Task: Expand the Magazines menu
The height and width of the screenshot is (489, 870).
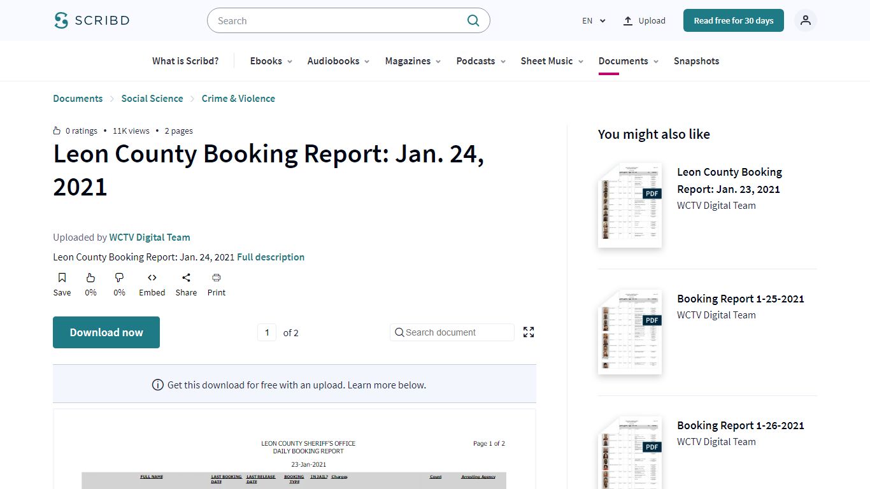Action: 413,61
